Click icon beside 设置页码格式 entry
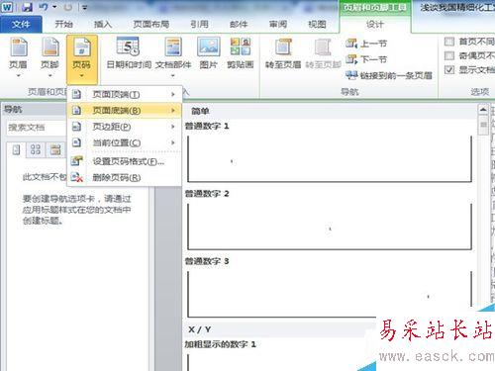The image size is (495, 371). [x=77, y=161]
